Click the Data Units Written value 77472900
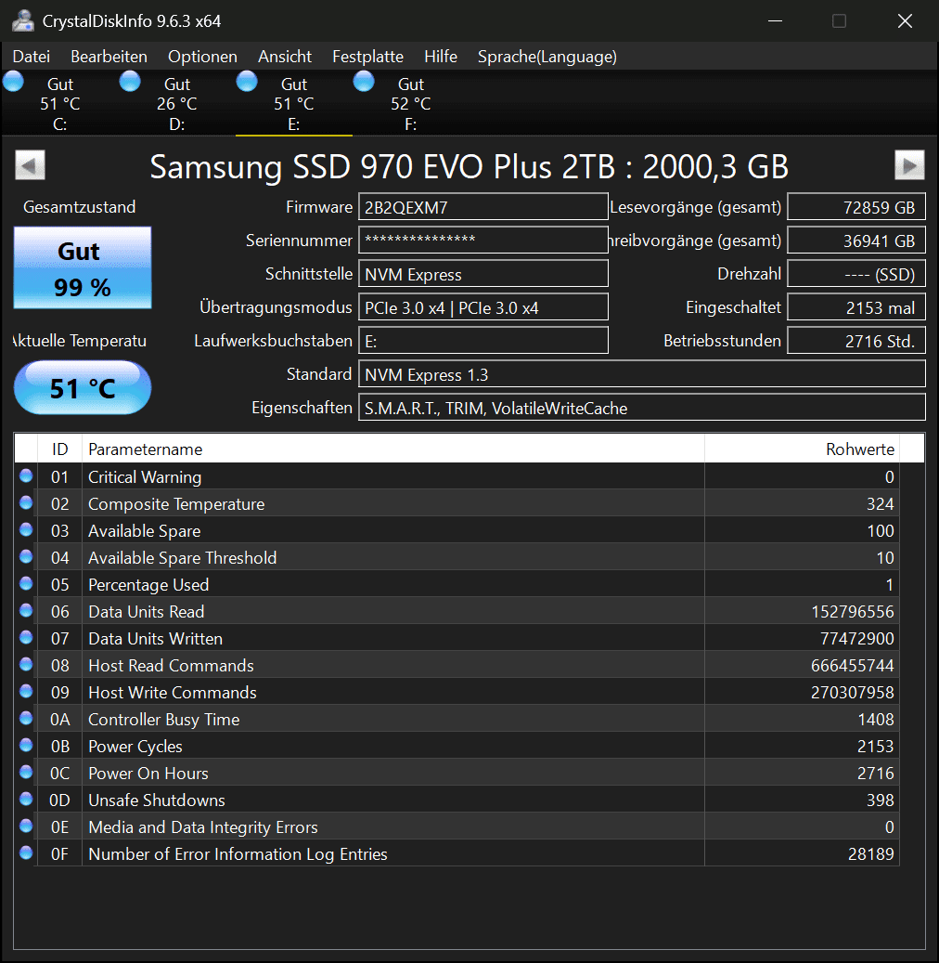 [x=856, y=639]
